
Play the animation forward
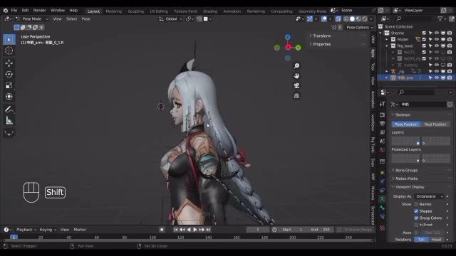pyautogui.click(x=195, y=230)
